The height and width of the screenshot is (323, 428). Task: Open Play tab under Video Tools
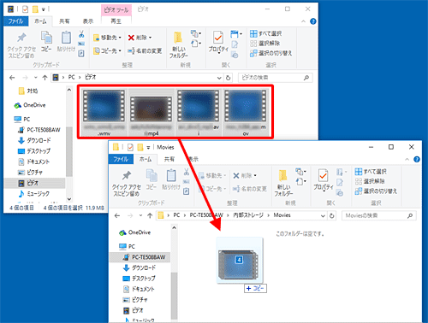[x=116, y=21]
